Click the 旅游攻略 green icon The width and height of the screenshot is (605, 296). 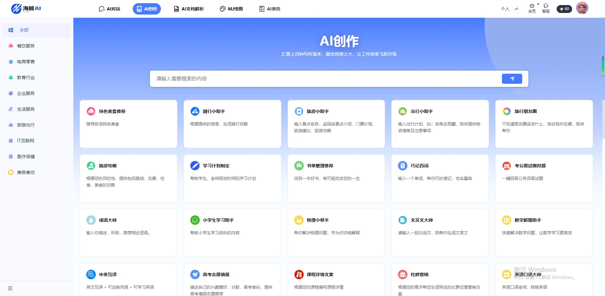click(x=91, y=166)
